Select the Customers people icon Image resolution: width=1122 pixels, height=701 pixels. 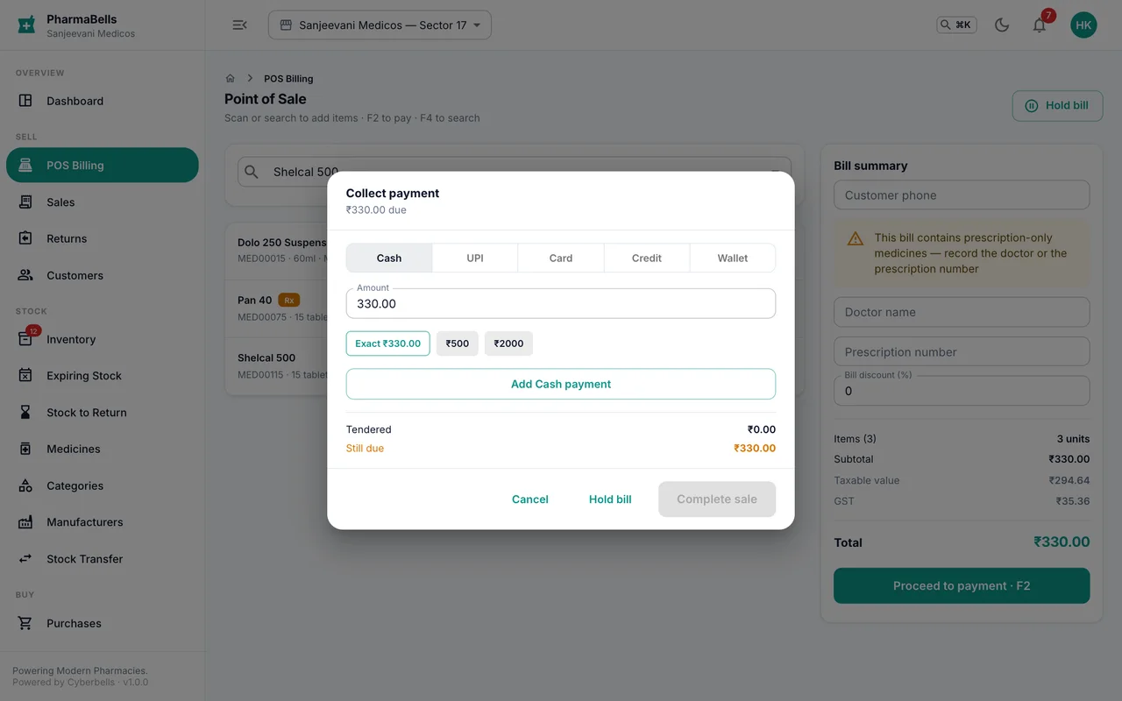point(25,275)
